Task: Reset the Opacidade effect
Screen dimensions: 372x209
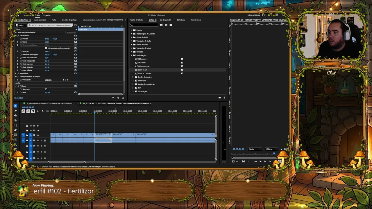Action: click(x=76, y=73)
